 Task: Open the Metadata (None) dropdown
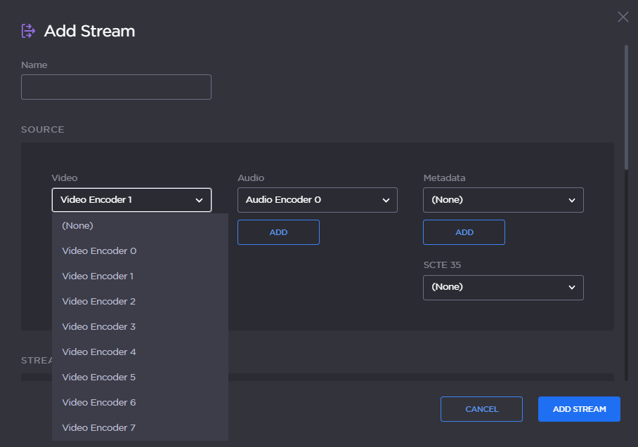click(503, 200)
